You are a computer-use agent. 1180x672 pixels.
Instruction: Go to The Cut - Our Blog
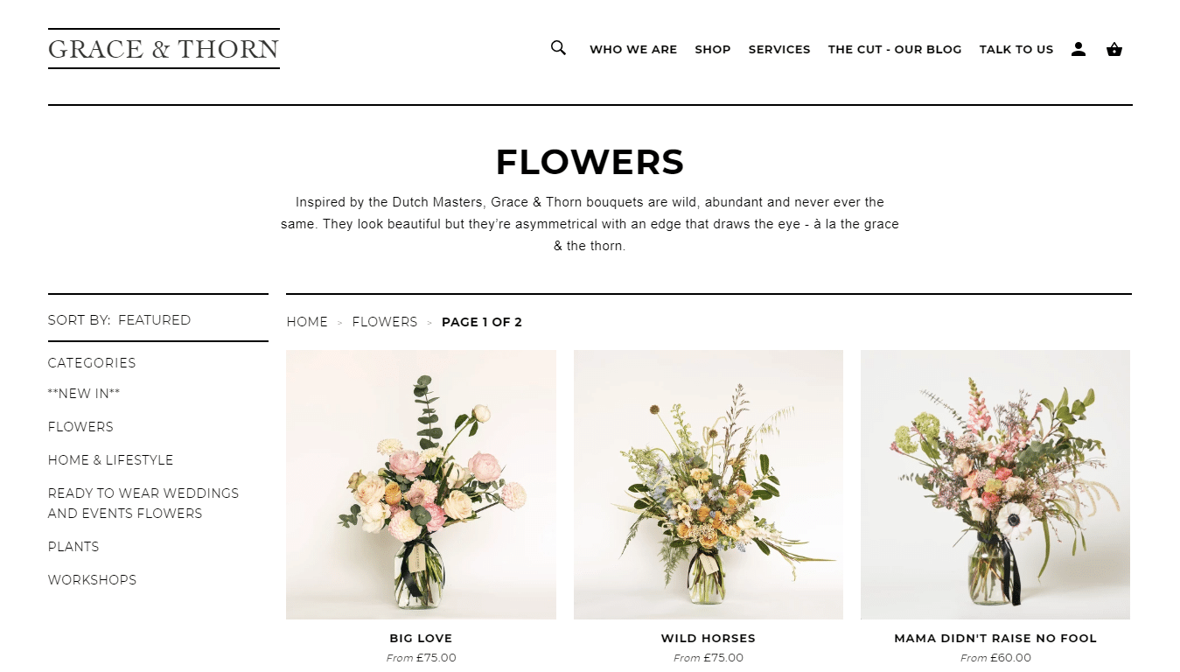pos(895,50)
